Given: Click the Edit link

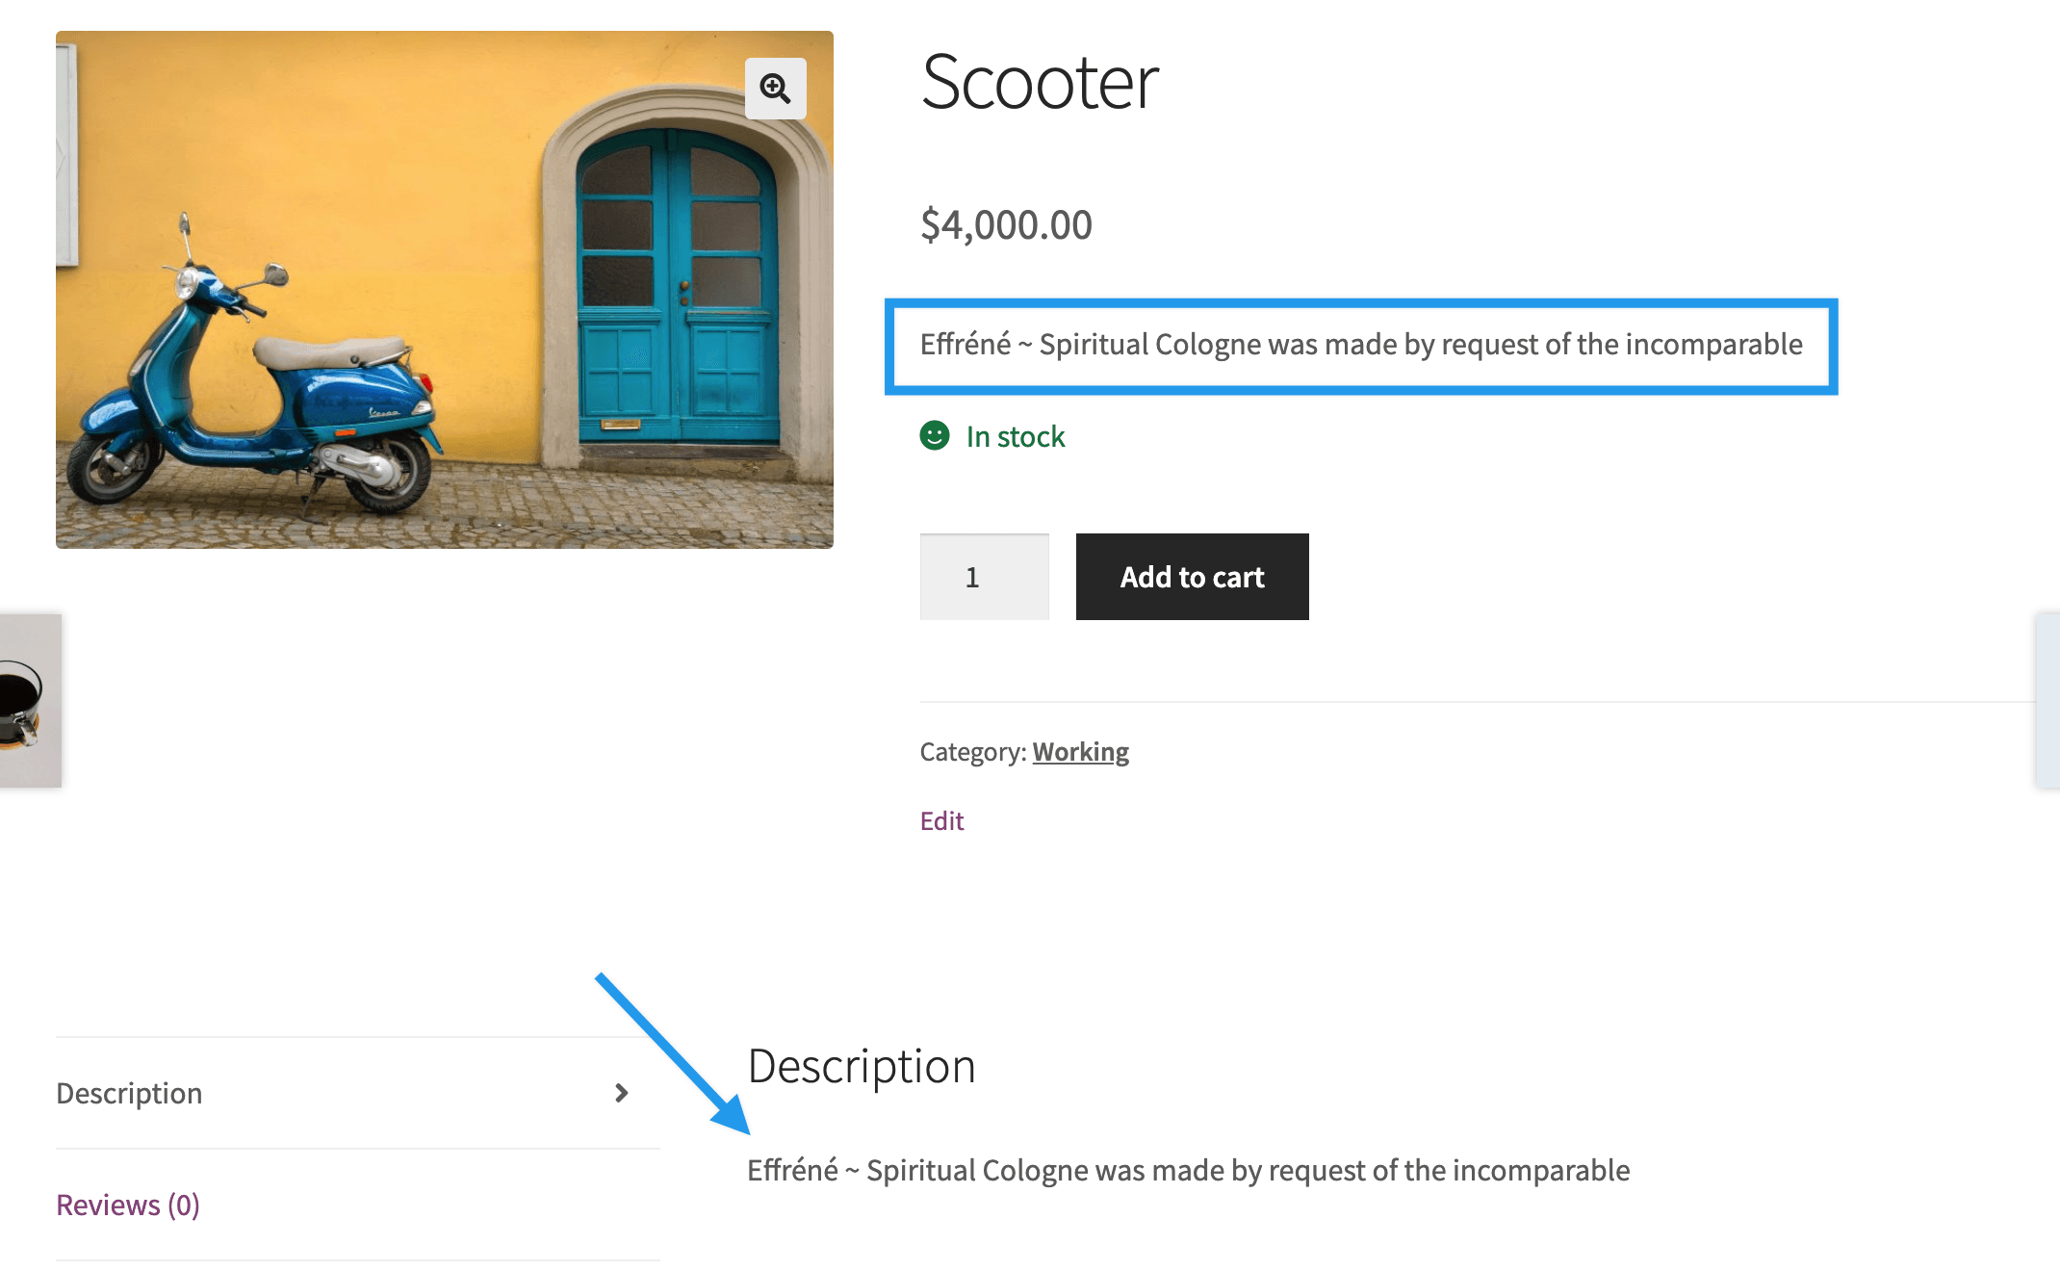Looking at the screenshot, I should point(941,820).
